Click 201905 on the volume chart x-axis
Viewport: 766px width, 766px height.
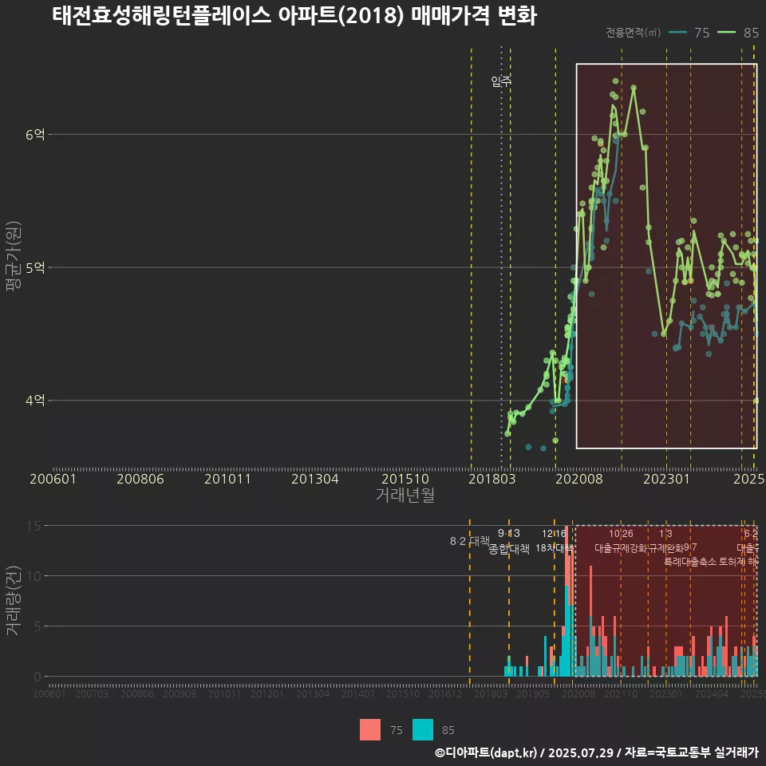(533, 693)
